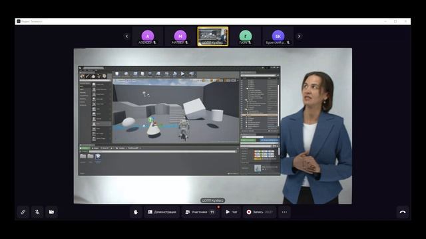Start screen sharing via Демонстрация
The image size is (426, 239).
pos(162,212)
